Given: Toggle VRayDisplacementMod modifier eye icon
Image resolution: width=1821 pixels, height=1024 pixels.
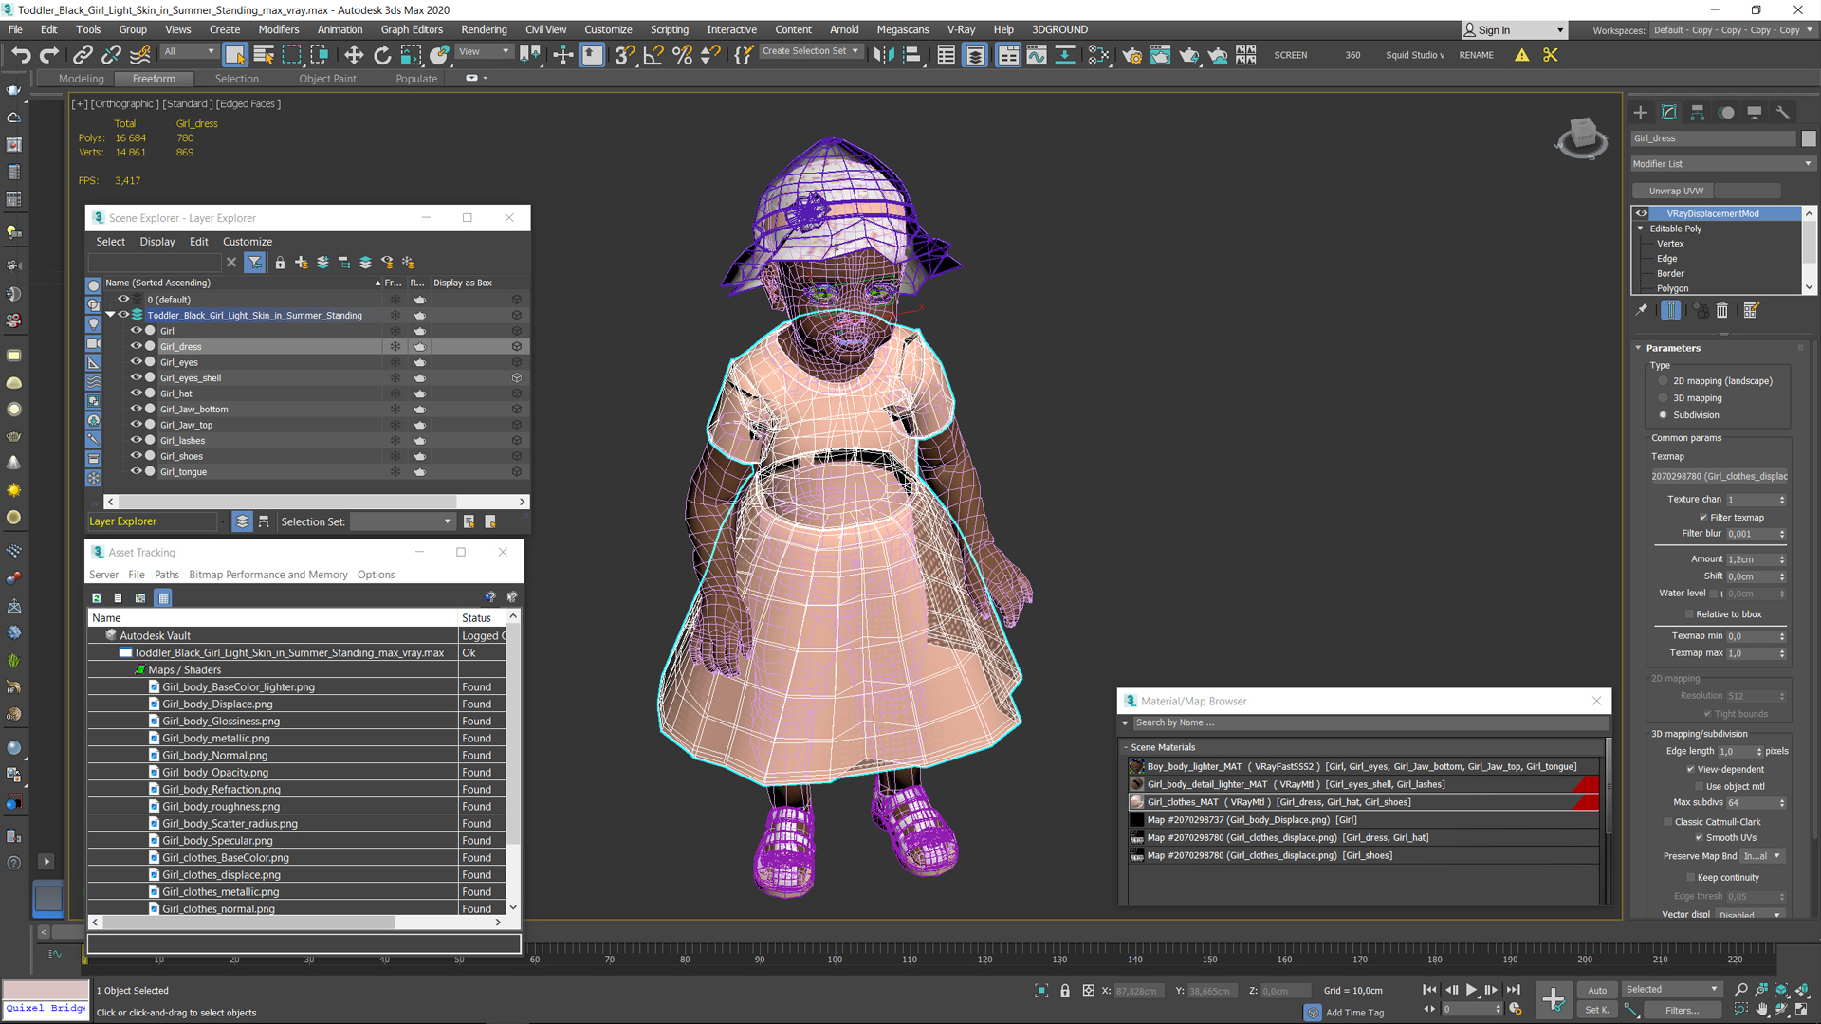Looking at the screenshot, I should click(x=1642, y=213).
